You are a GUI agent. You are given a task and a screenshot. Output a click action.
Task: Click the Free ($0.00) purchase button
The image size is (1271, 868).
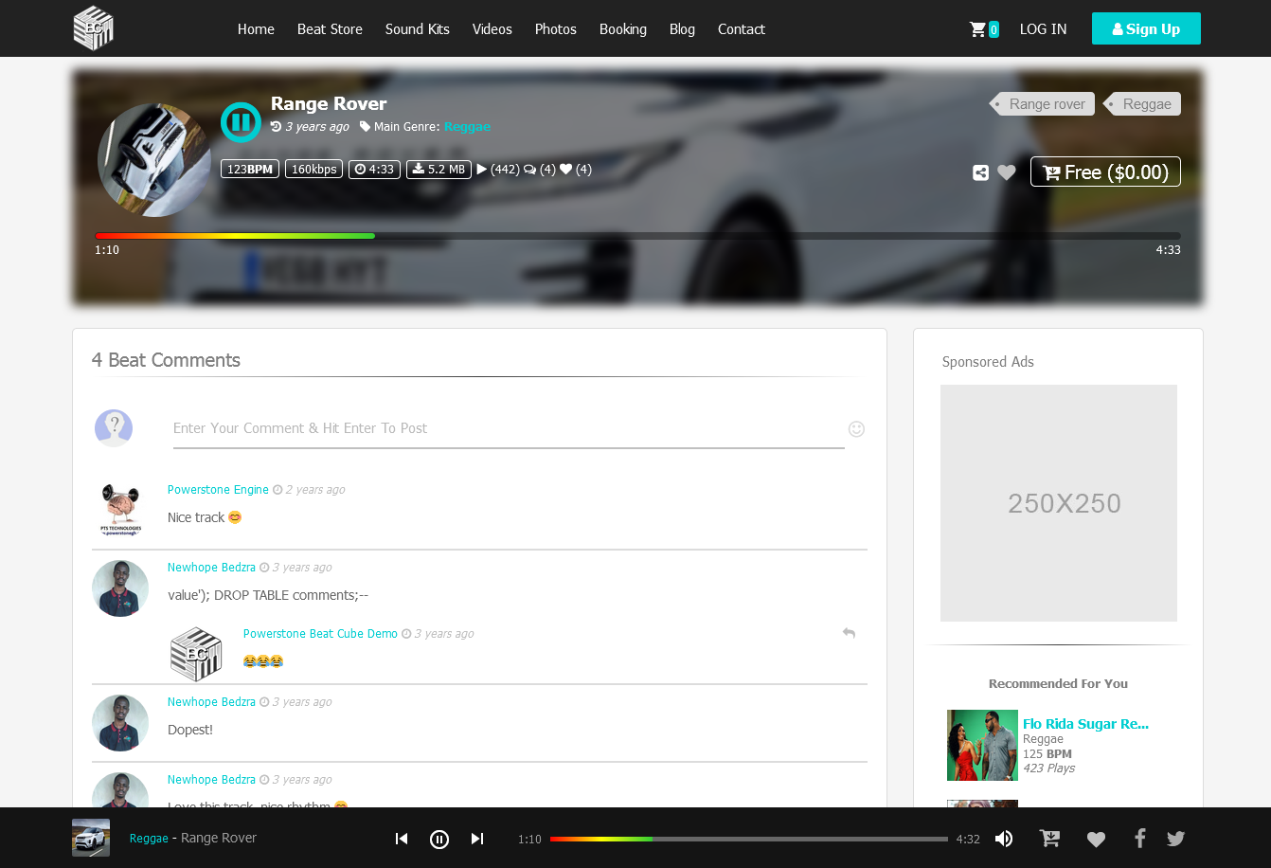[1105, 172]
